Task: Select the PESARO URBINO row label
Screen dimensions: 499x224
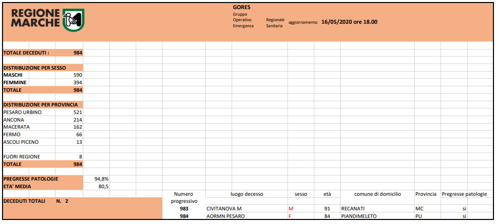Action: coord(23,113)
